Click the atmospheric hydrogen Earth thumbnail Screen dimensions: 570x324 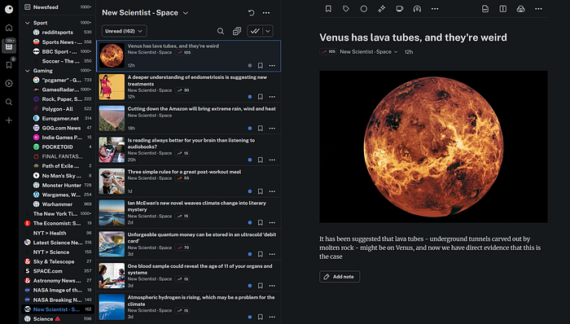coord(112,307)
